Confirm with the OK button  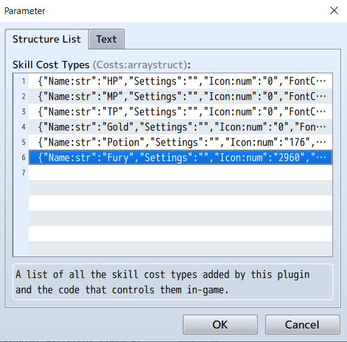pyautogui.click(x=220, y=324)
